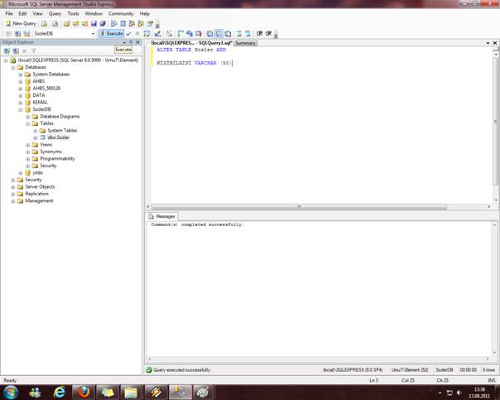
Task: Expand the System Databases folder node
Action: click(x=21, y=74)
